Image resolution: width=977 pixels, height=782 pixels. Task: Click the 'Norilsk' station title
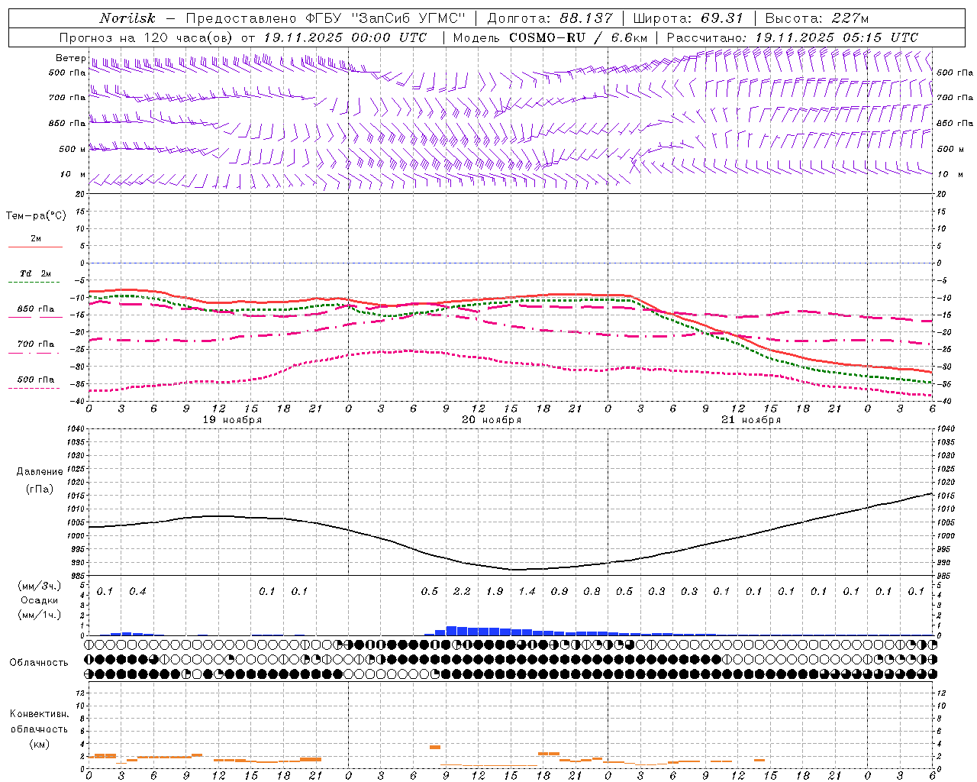coord(127,18)
